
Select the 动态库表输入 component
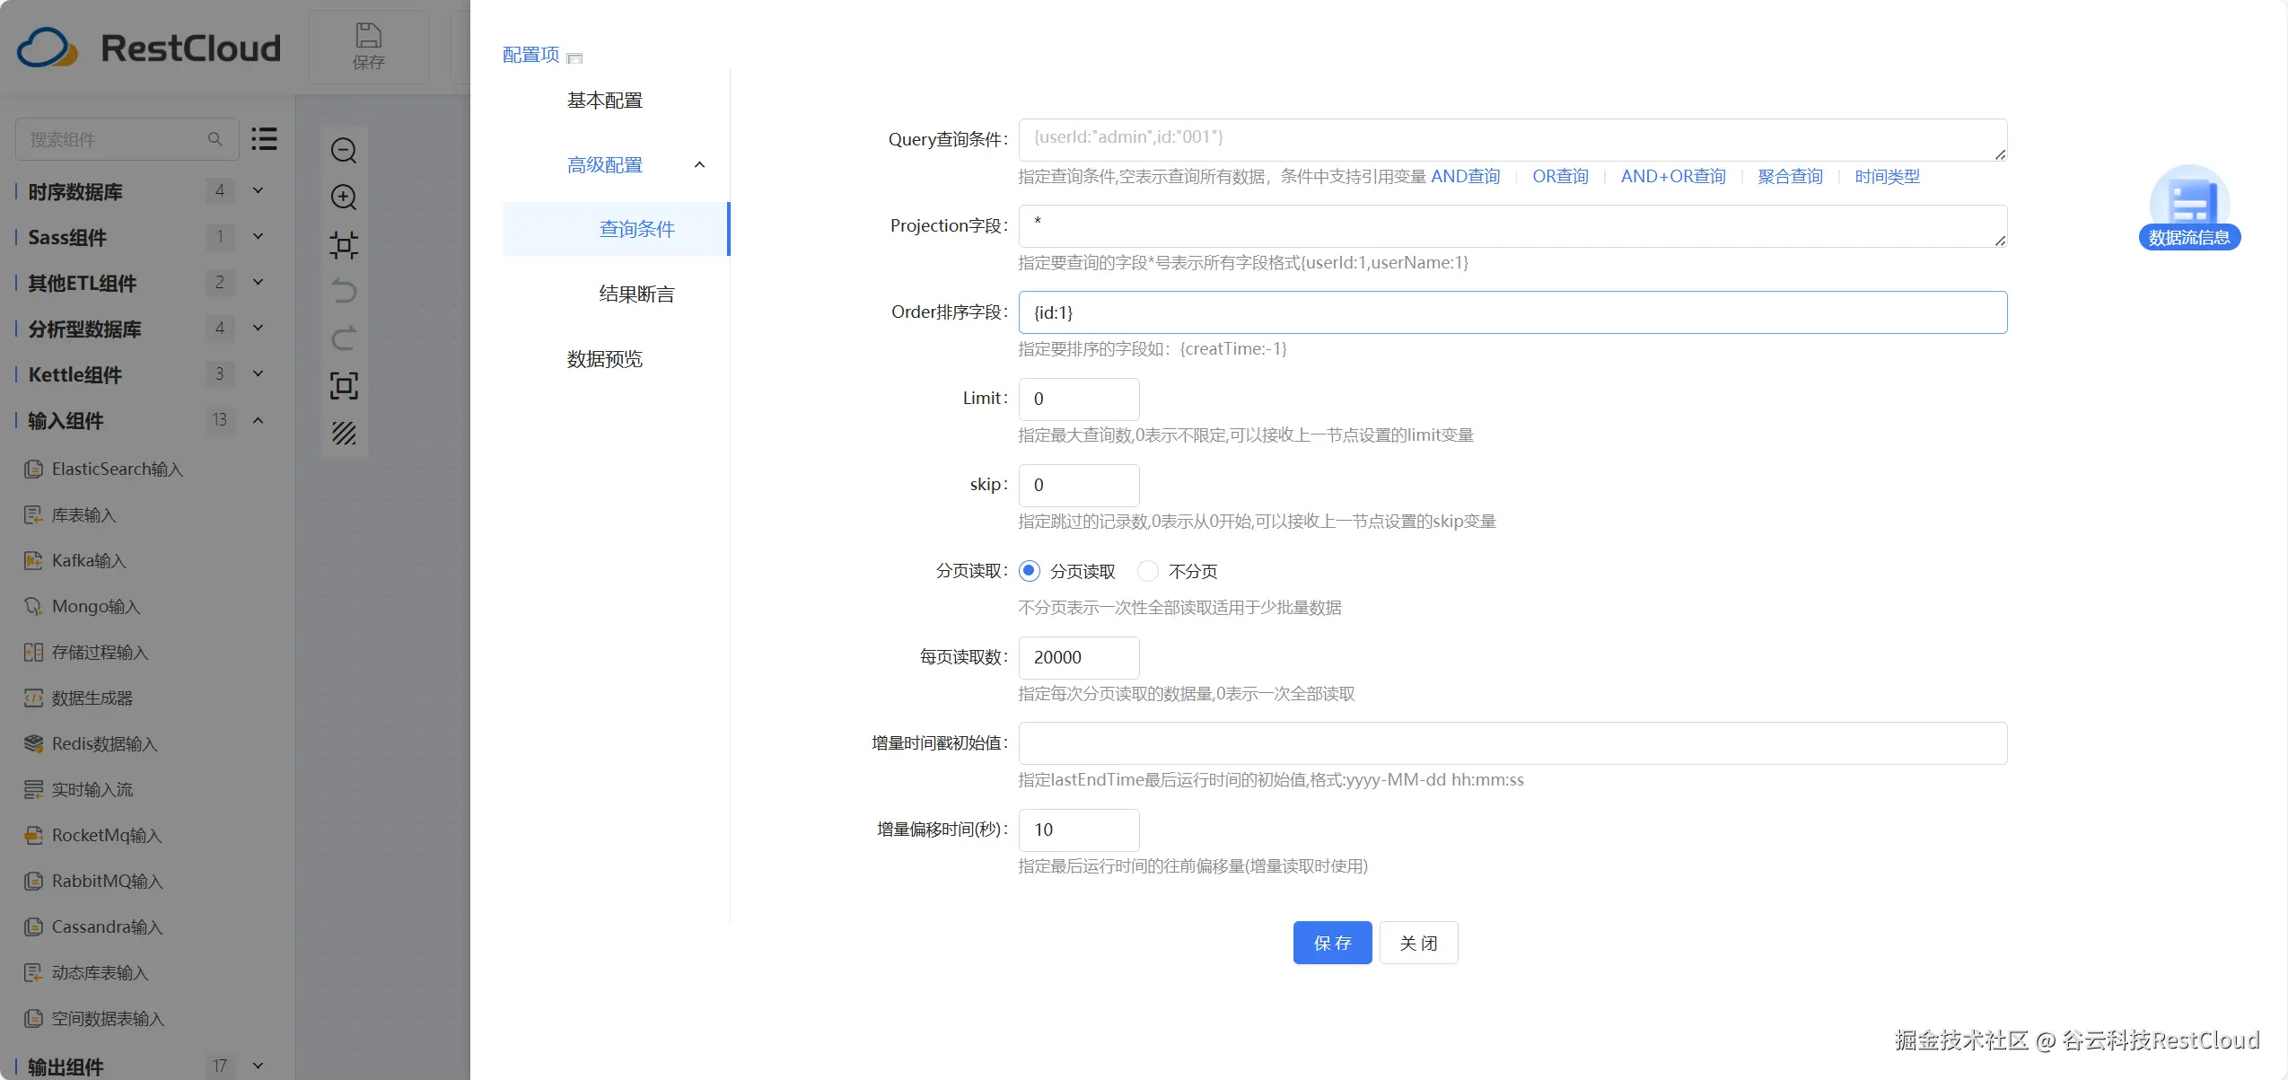pos(86,972)
